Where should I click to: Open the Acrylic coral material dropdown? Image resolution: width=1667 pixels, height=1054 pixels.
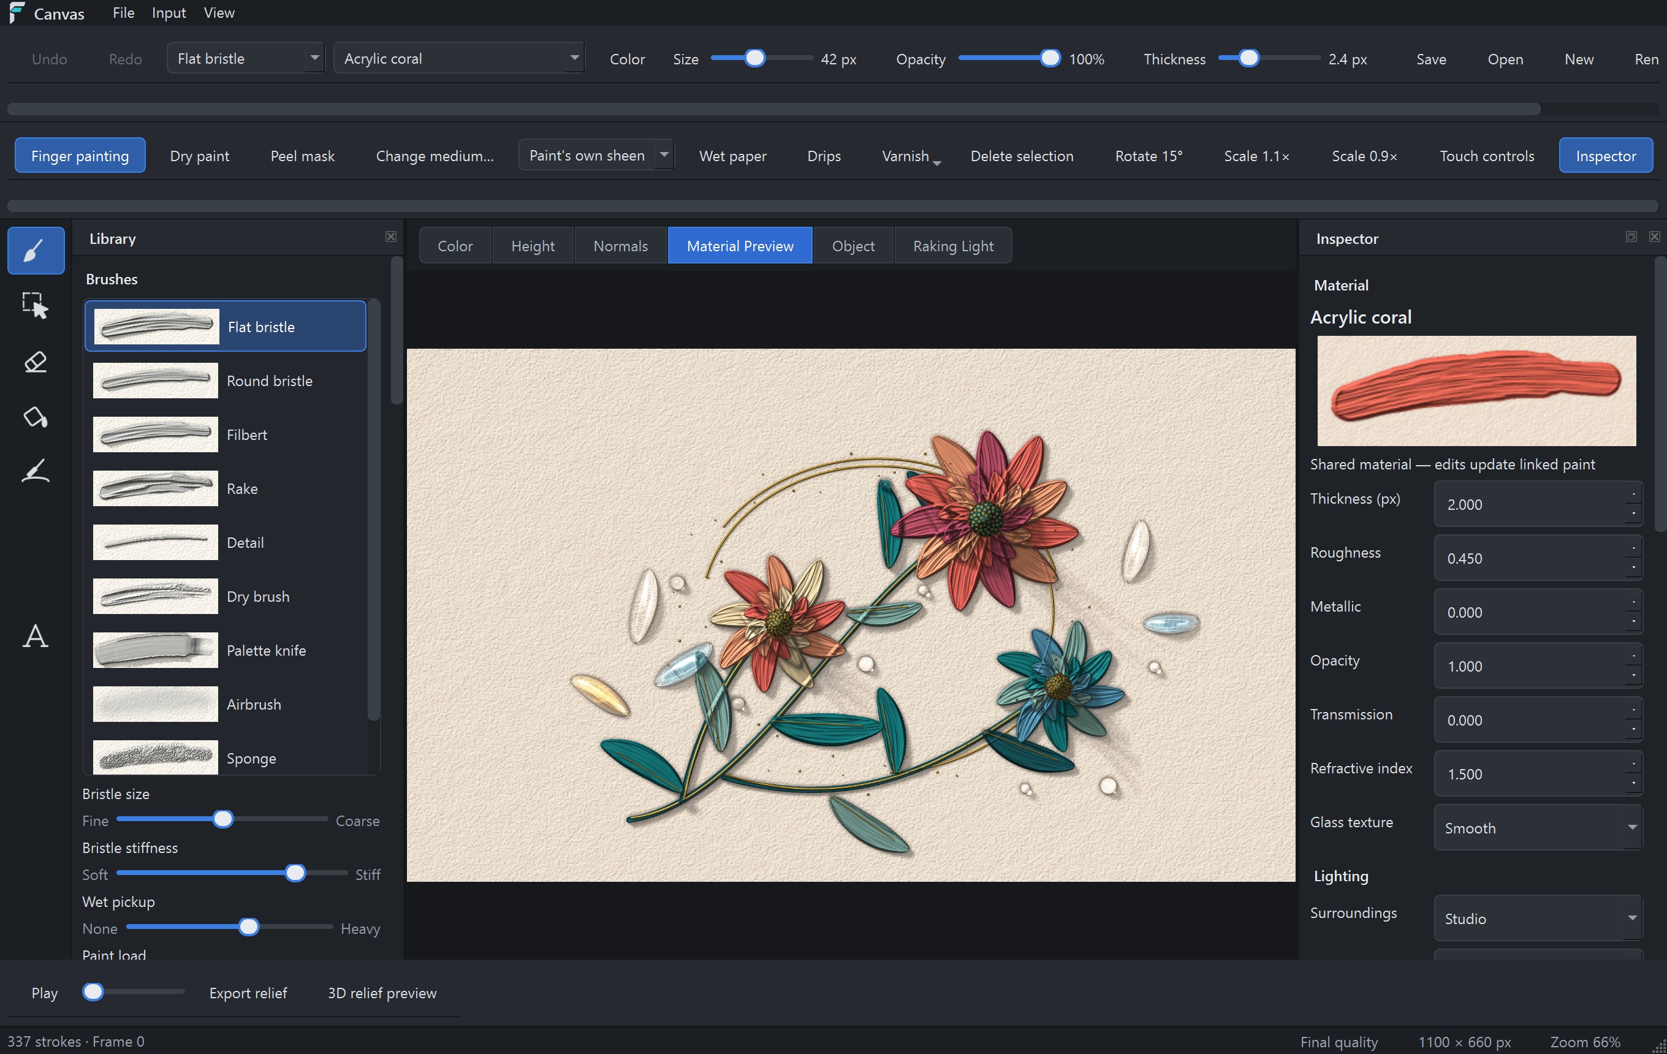[x=459, y=58]
